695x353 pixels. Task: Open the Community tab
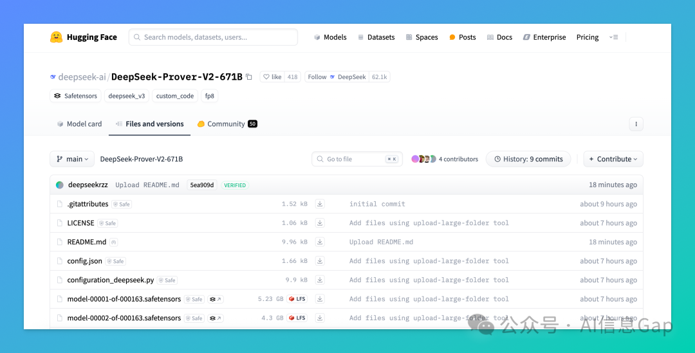click(227, 124)
